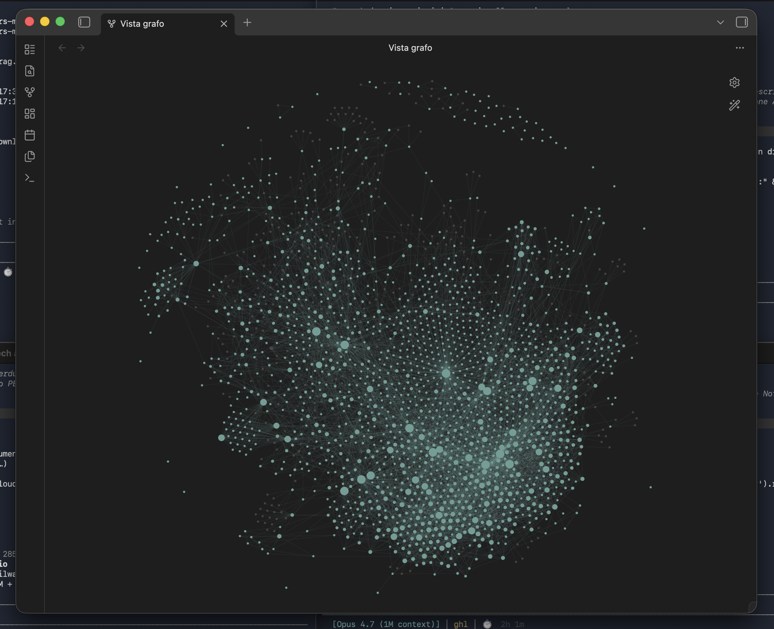Navigate back with the left arrow
The image size is (774, 629).
pos(62,48)
